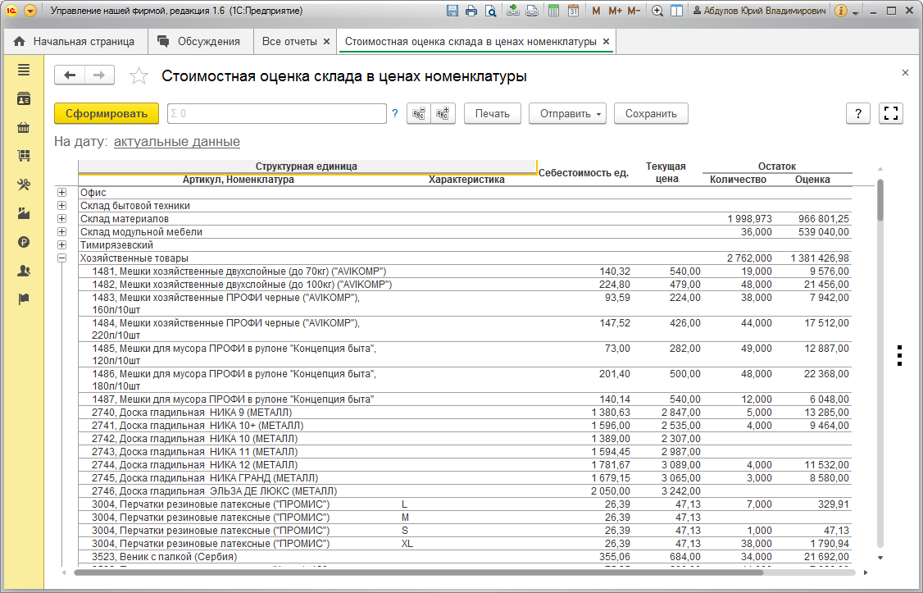Open the calculator tool icon

tap(554, 11)
